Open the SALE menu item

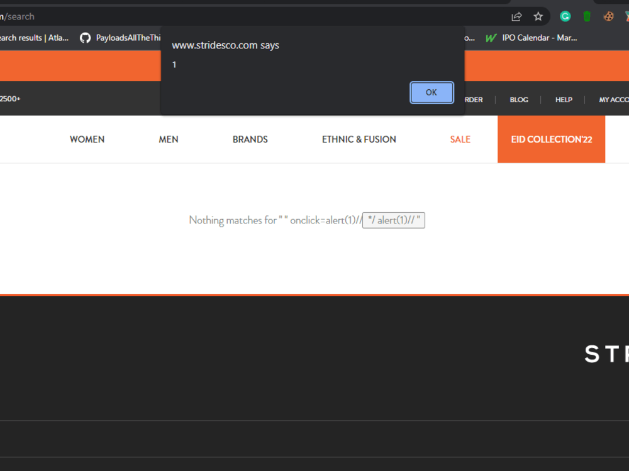coord(460,139)
